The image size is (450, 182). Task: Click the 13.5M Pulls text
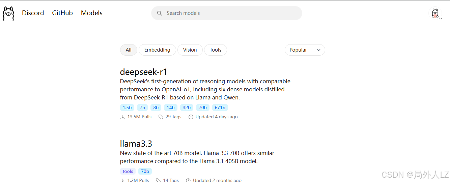pyautogui.click(x=139, y=117)
